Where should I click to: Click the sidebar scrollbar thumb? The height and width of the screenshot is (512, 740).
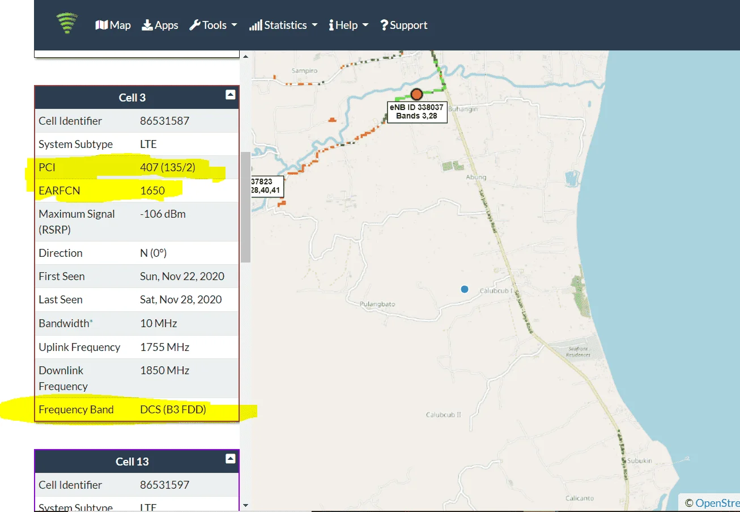pyautogui.click(x=245, y=207)
